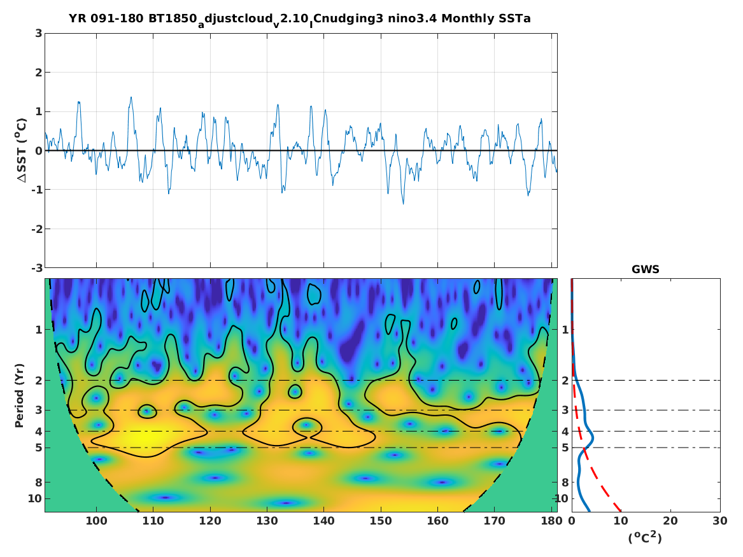Click the wavelet period tick label '8'
Screen dimensions: 743x557
tap(38, 483)
